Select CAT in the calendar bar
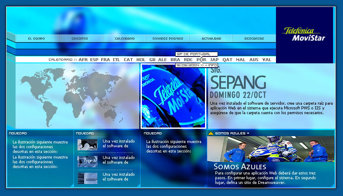 point(128,60)
